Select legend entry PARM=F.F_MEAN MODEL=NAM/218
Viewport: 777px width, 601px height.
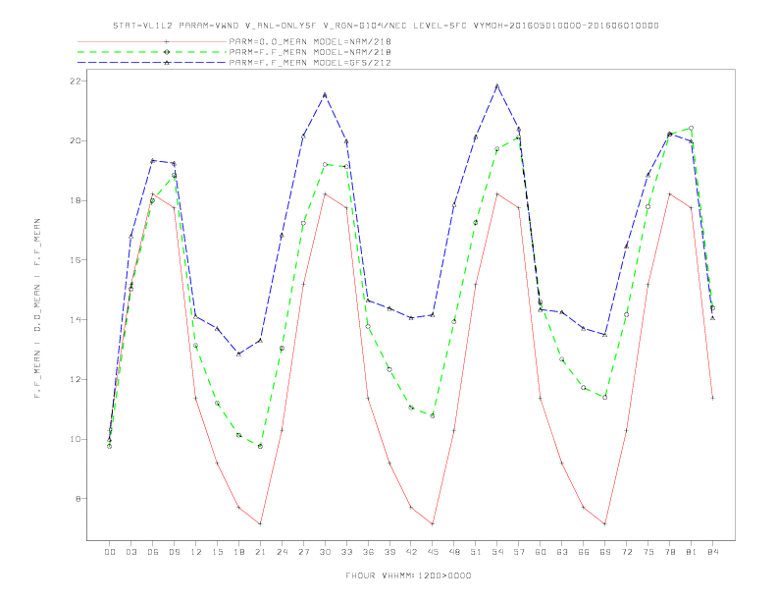[310, 52]
